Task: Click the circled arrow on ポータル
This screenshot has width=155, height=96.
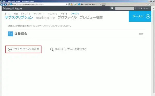Action: pos(148,16)
